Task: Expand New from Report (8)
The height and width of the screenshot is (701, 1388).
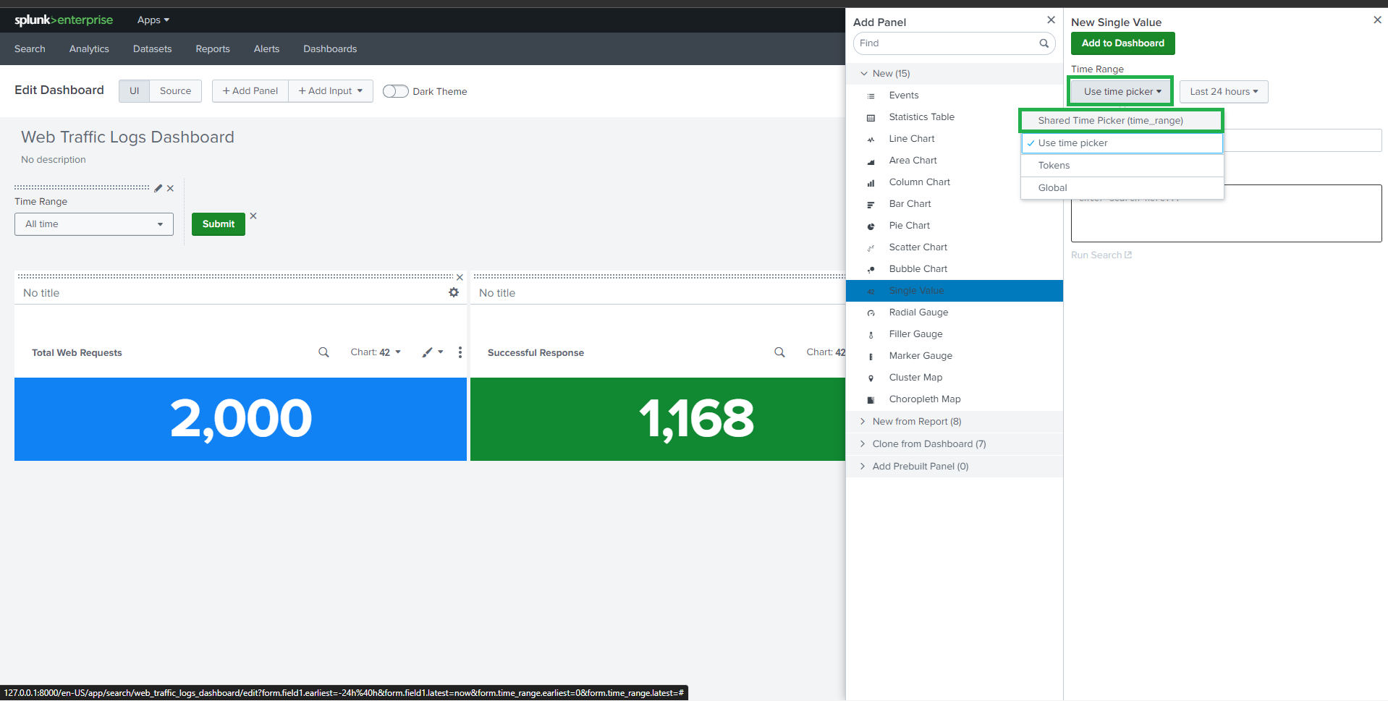Action: (955, 422)
